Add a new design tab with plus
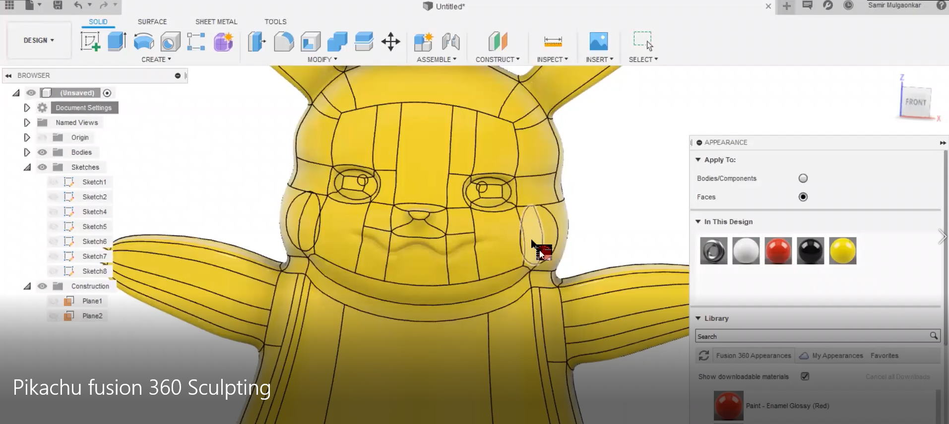The image size is (949, 424). (x=787, y=6)
